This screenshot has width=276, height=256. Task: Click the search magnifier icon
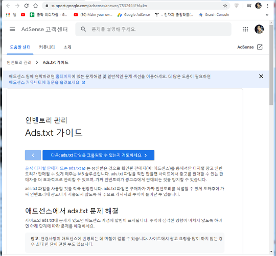pos(83,29)
